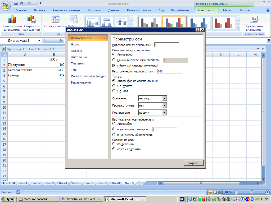Choose the all-blue chart style thumbnail
This screenshot has width=271, height=203.
tap(199, 22)
